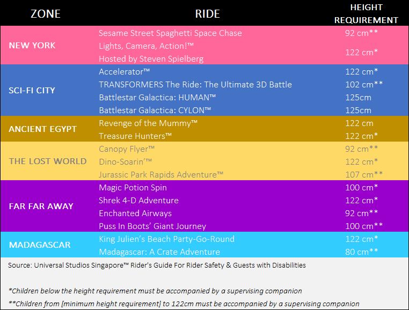
Task: Click 92 cm** height for Enchanted Airways
Action: click(x=361, y=213)
